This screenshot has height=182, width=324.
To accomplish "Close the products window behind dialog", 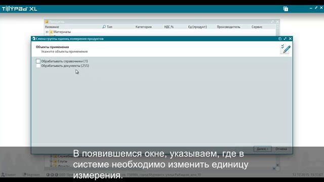I will (x=277, y=22).
